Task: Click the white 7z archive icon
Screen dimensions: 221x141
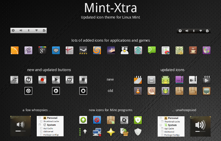Action: coord(193,80)
